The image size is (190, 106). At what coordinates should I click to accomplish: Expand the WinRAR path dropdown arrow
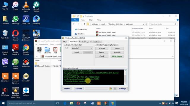click(173, 57)
